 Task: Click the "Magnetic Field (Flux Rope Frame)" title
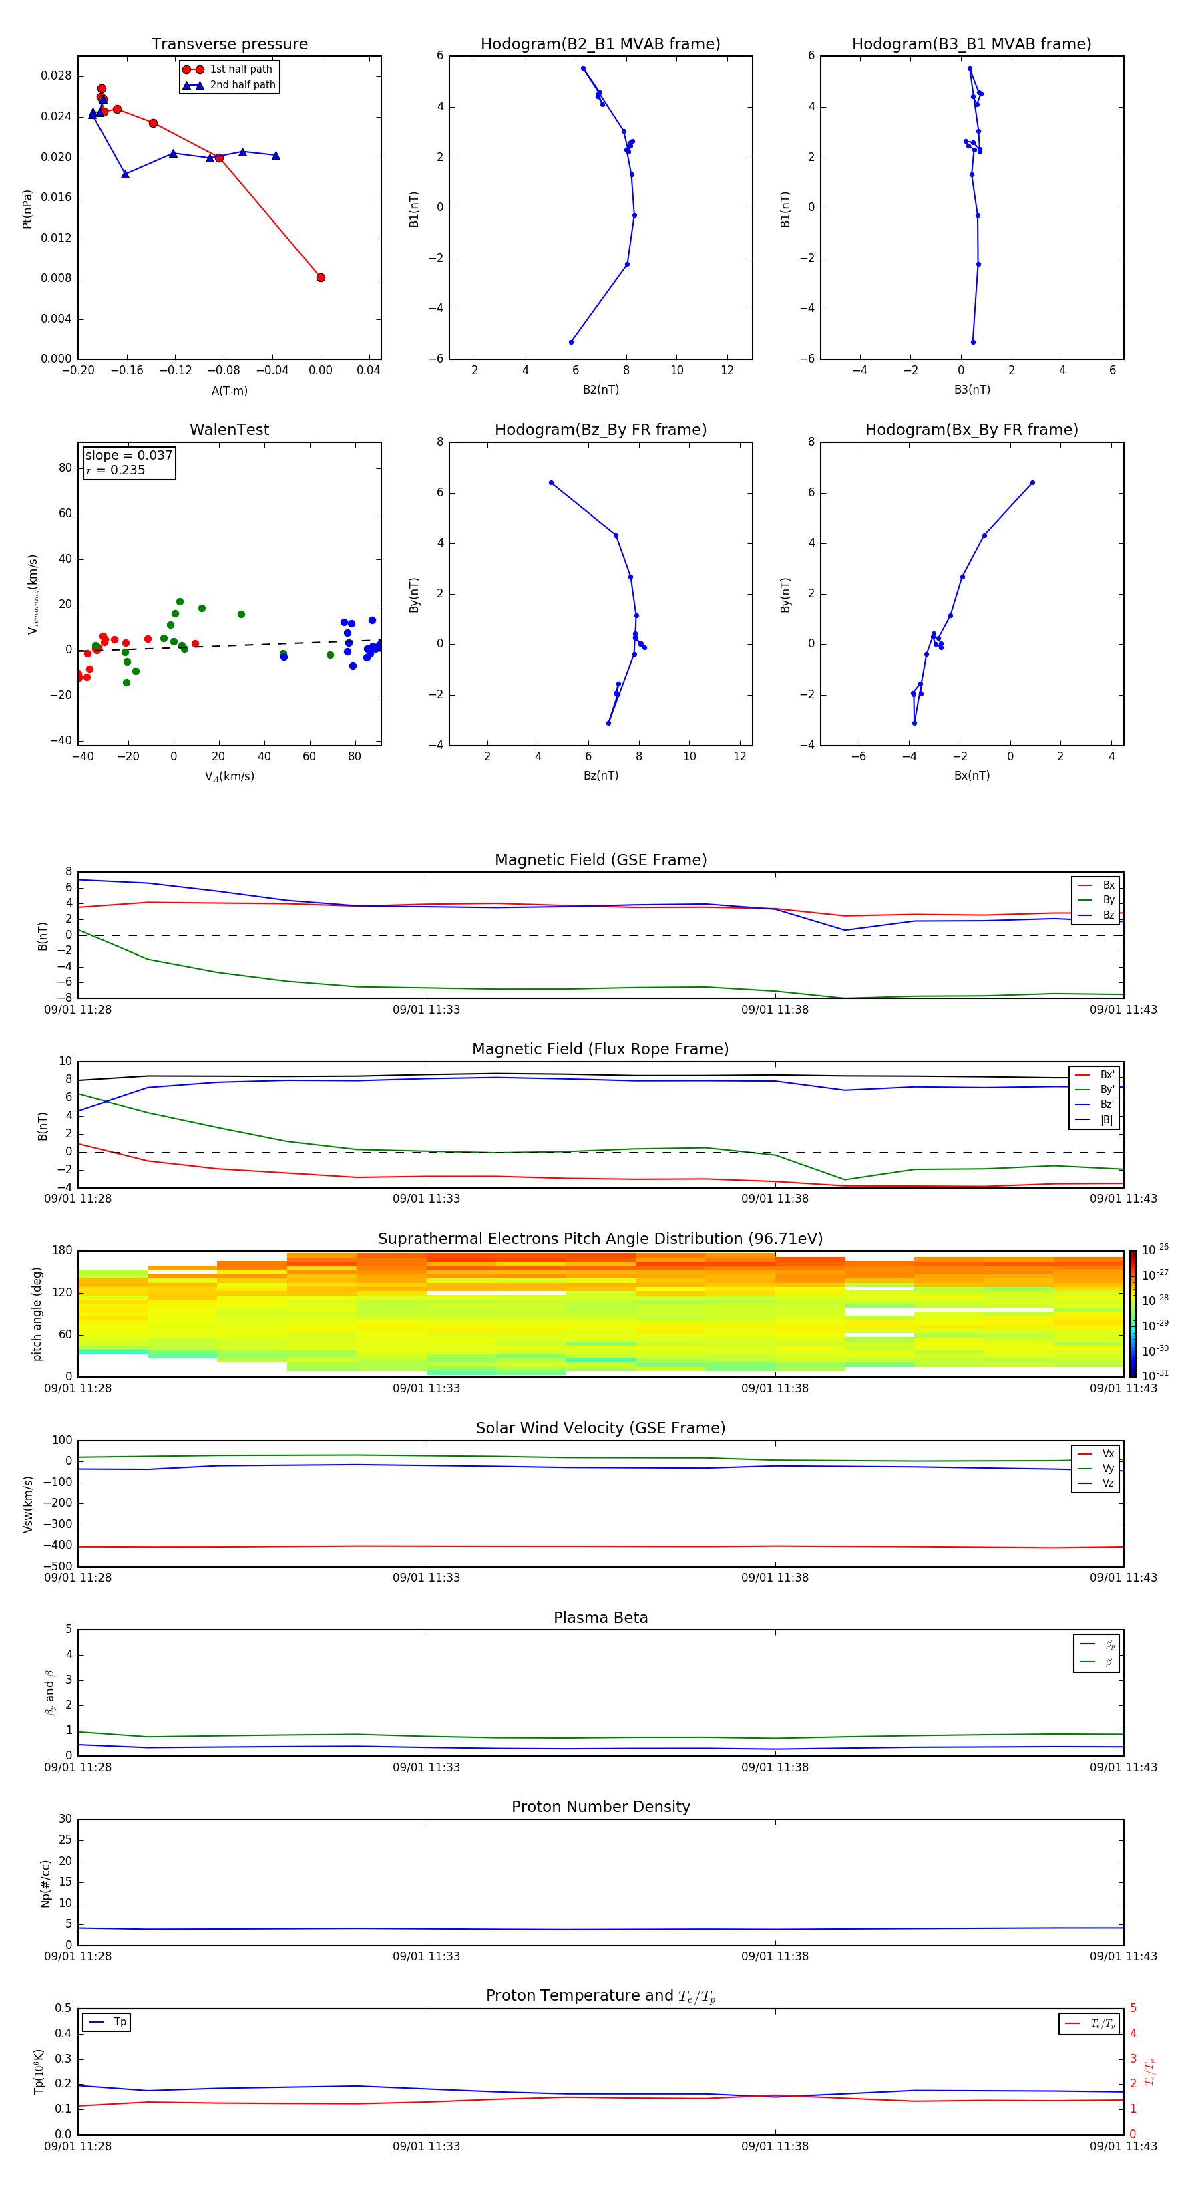600,1050
